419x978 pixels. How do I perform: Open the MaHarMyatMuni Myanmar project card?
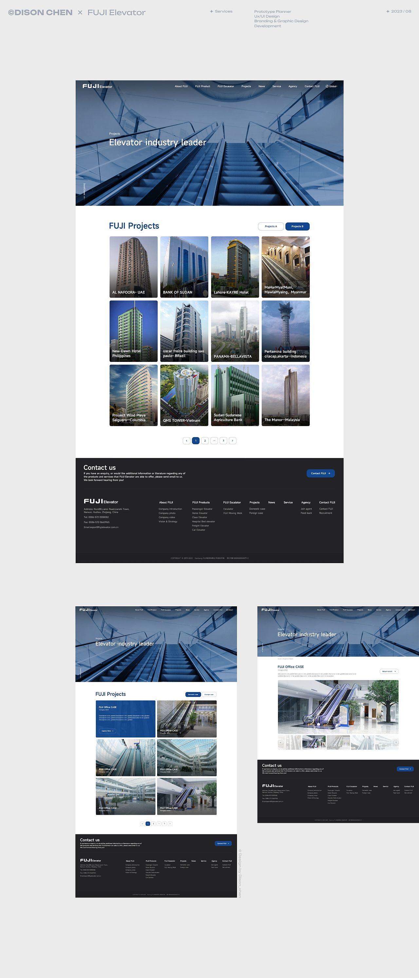pos(286,267)
